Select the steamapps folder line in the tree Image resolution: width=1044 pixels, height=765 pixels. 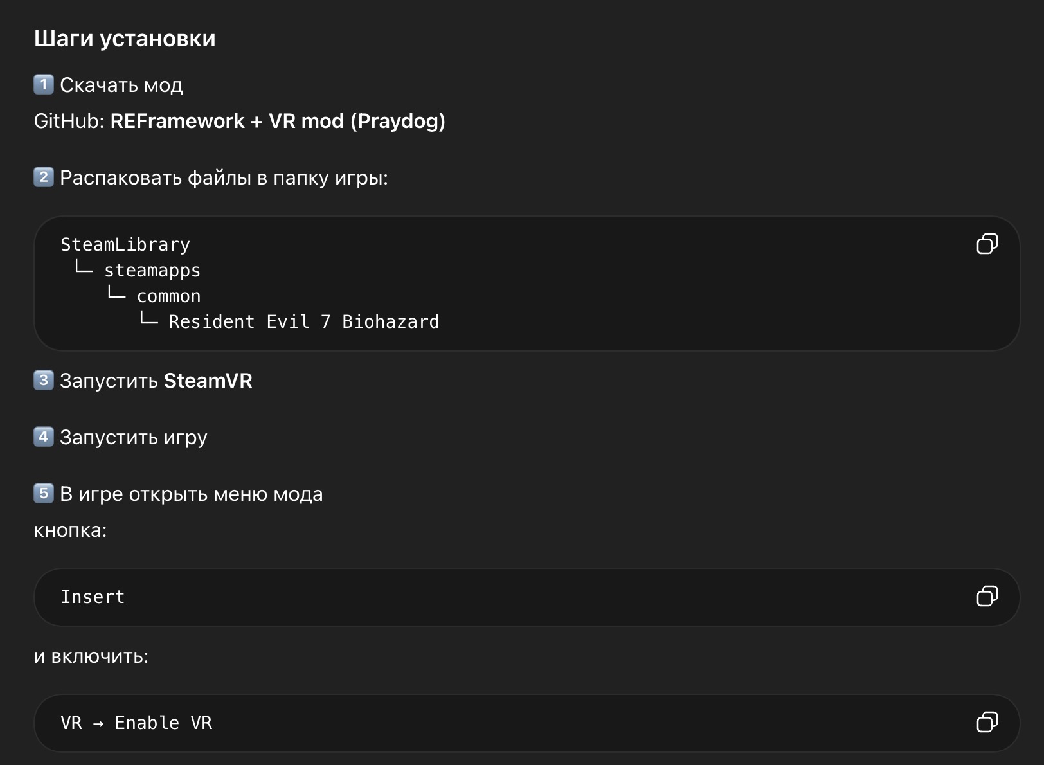(152, 270)
